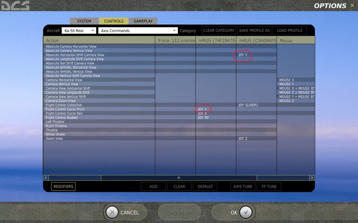
Task: Click JOY SLIDER1 binding cell
Action: [256, 105]
